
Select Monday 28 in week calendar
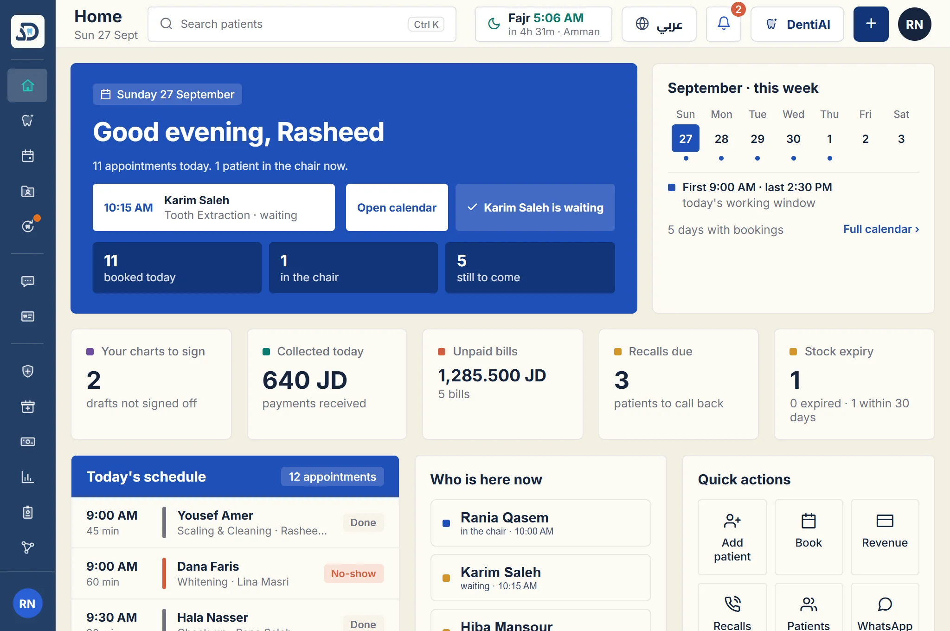[721, 138]
